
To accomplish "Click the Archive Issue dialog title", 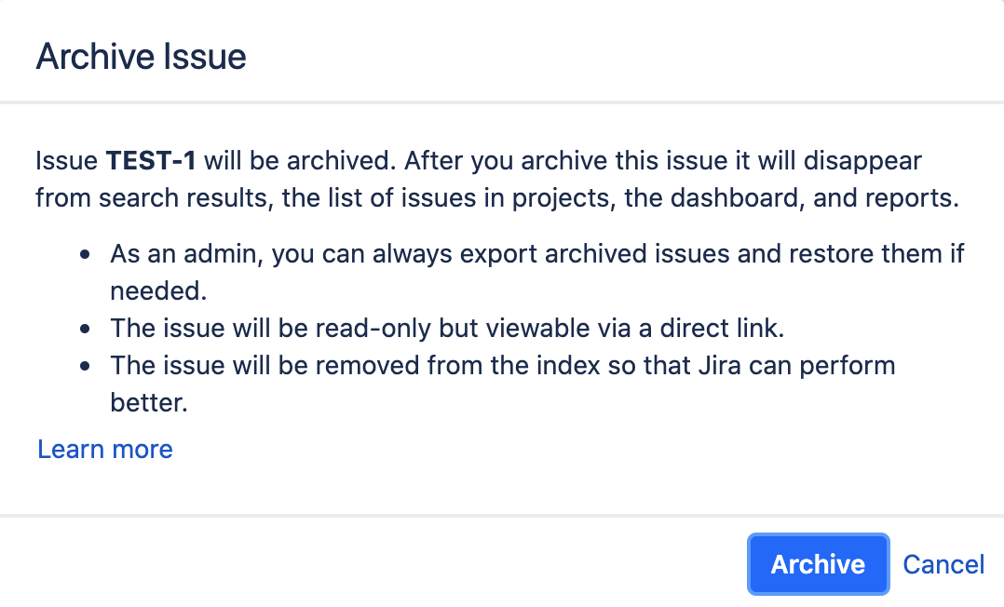I will point(141,57).
